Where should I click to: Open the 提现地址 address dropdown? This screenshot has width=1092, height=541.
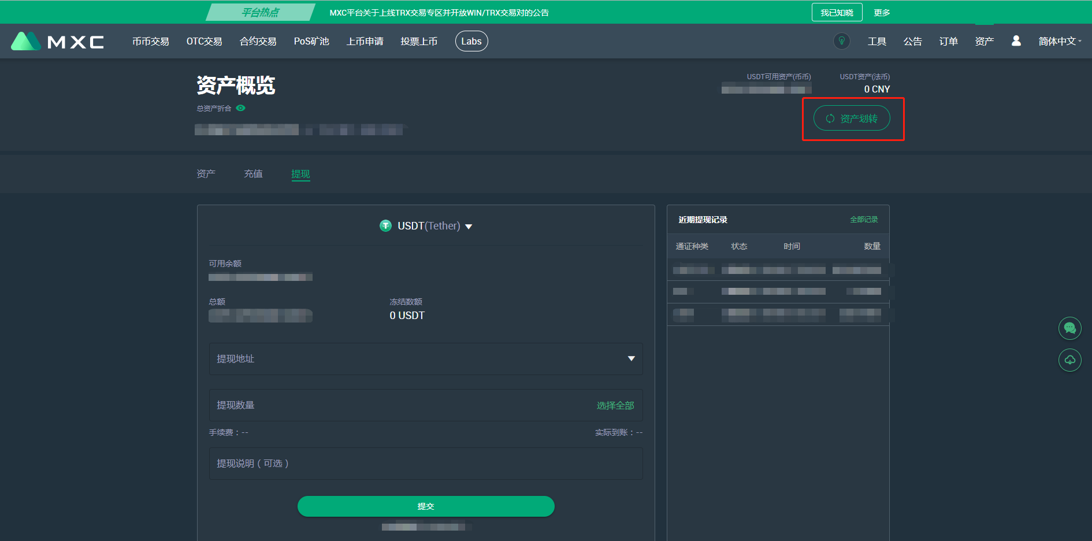[x=631, y=359]
